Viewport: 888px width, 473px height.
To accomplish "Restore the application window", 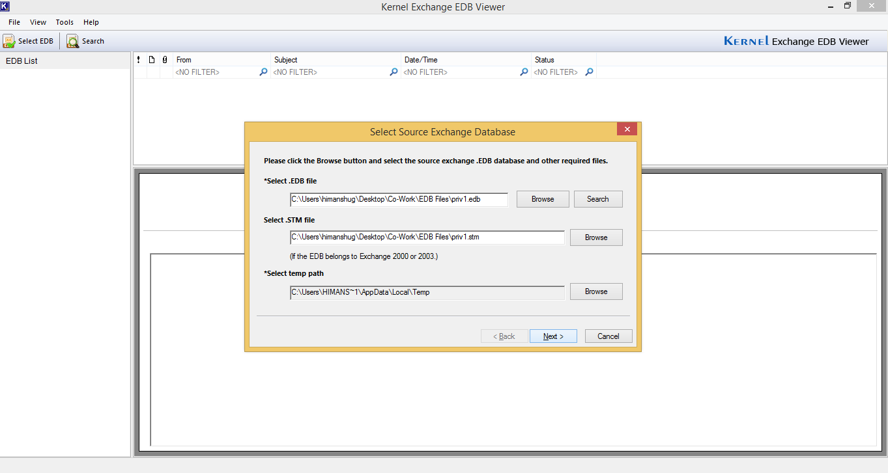I will 848,5.
